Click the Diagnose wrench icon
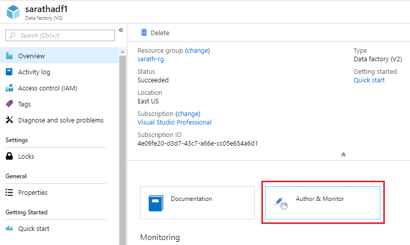The image size is (410, 245). point(10,120)
